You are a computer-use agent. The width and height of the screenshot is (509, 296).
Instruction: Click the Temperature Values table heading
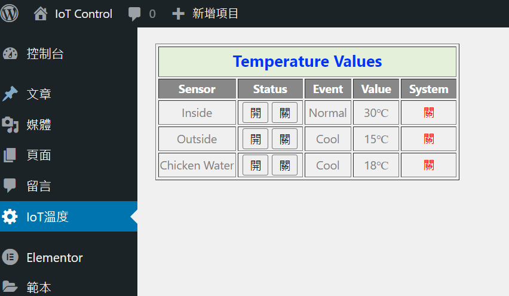point(307,61)
